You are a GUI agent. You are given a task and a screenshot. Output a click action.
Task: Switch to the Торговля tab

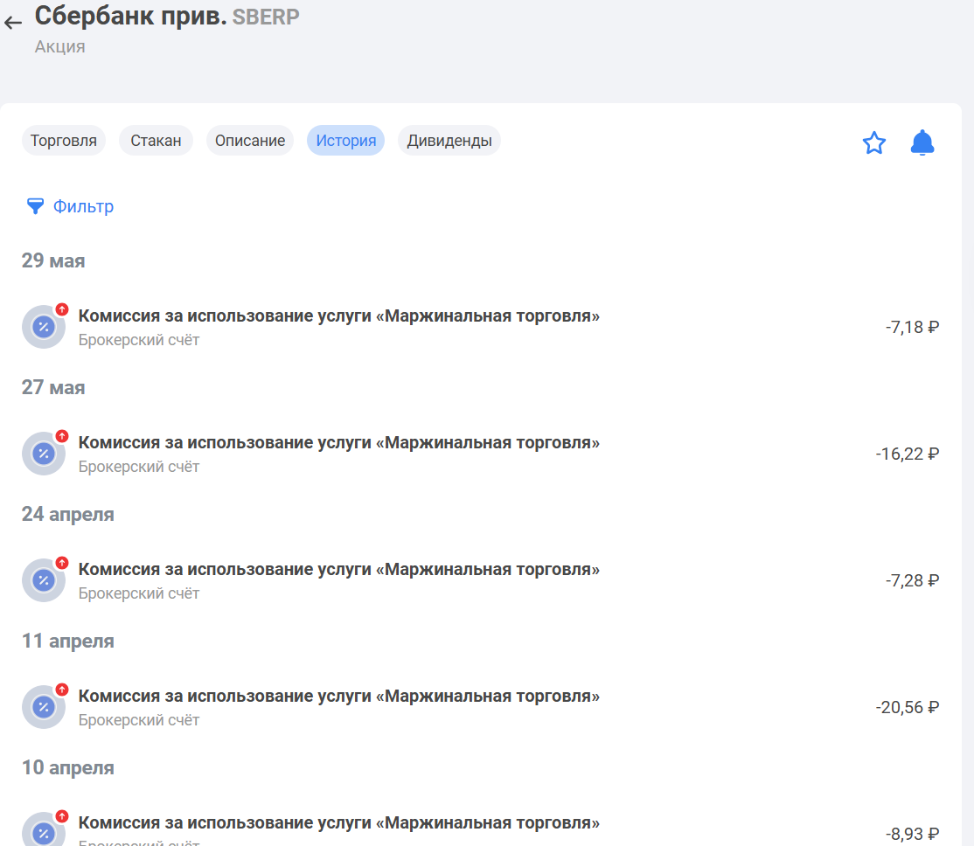(63, 141)
